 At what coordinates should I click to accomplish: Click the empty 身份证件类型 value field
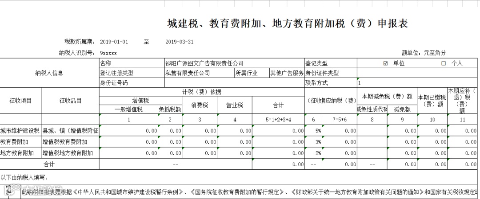[417, 73]
